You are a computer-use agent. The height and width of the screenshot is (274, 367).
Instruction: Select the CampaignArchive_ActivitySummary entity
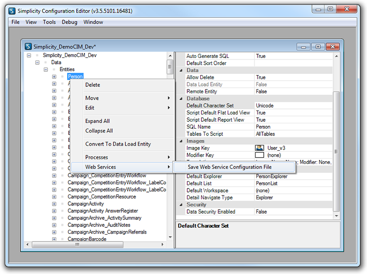tap(105, 218)
